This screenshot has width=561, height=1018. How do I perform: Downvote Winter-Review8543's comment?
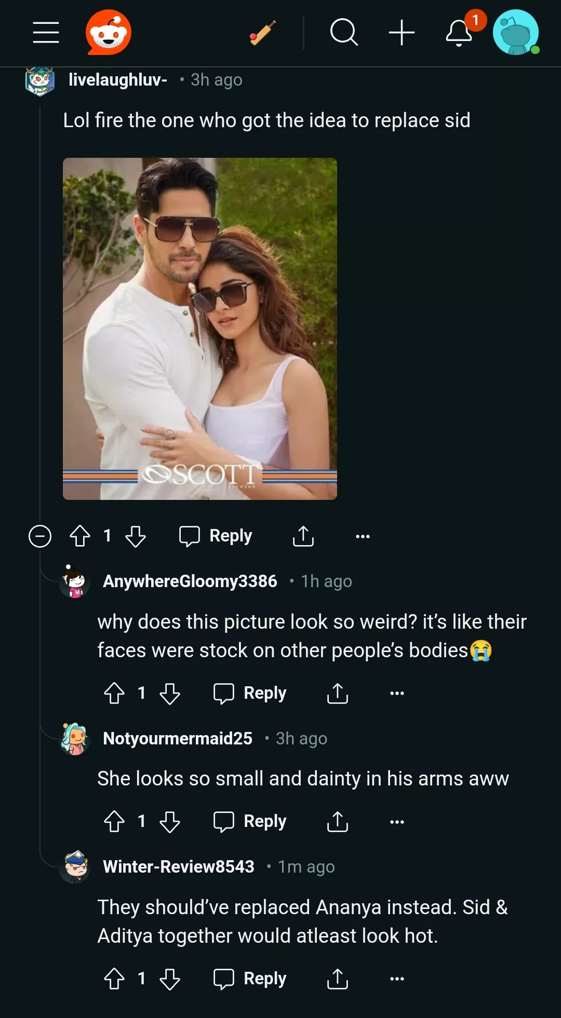[x=170, y=979]
